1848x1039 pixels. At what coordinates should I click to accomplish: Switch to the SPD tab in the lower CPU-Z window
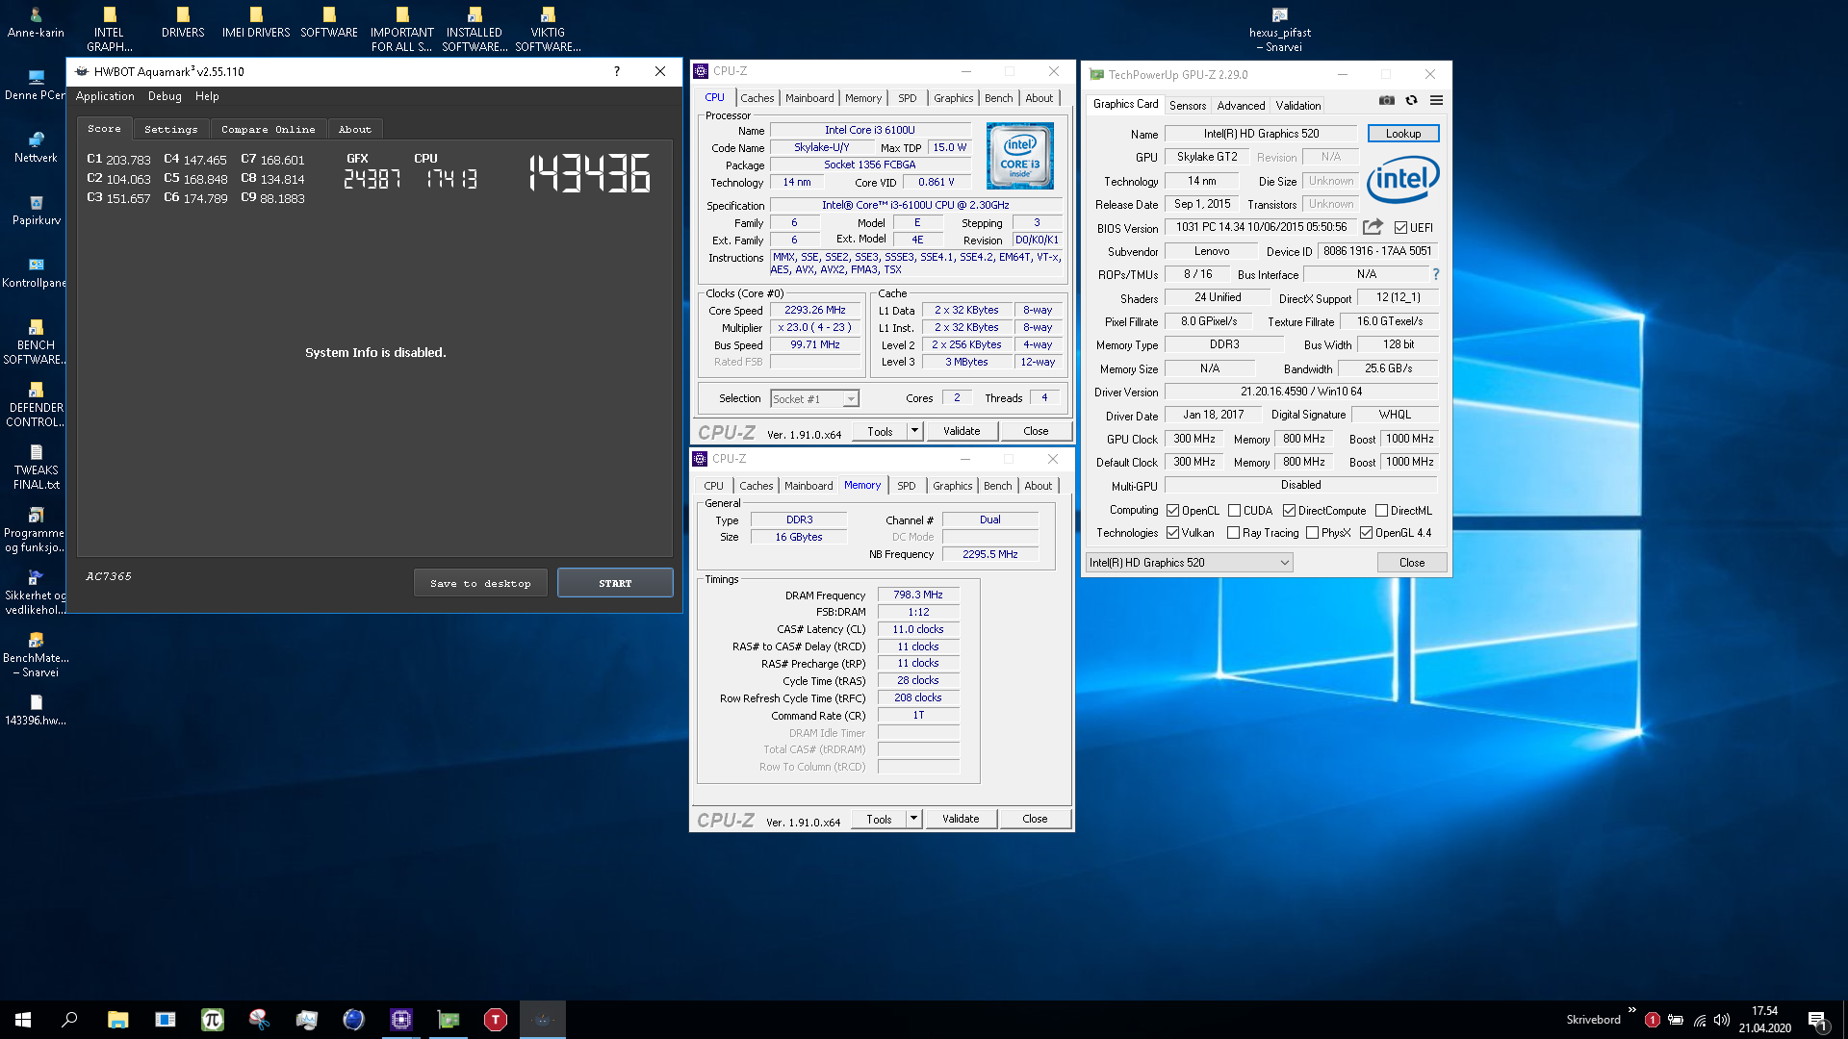tap(906, 486)
